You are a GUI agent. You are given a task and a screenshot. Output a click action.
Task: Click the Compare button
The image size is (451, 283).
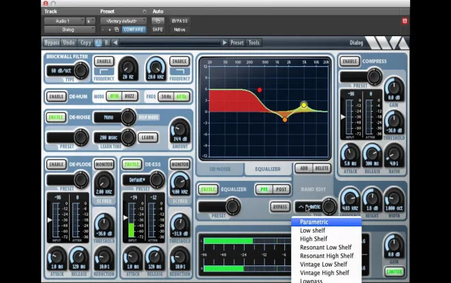[x=133, y=29]
